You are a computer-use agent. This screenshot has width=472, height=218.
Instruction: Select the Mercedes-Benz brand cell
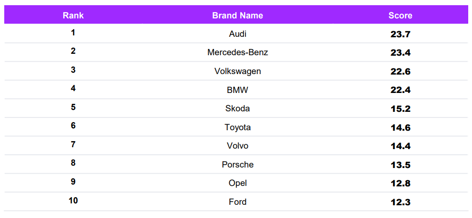point(237,52)
